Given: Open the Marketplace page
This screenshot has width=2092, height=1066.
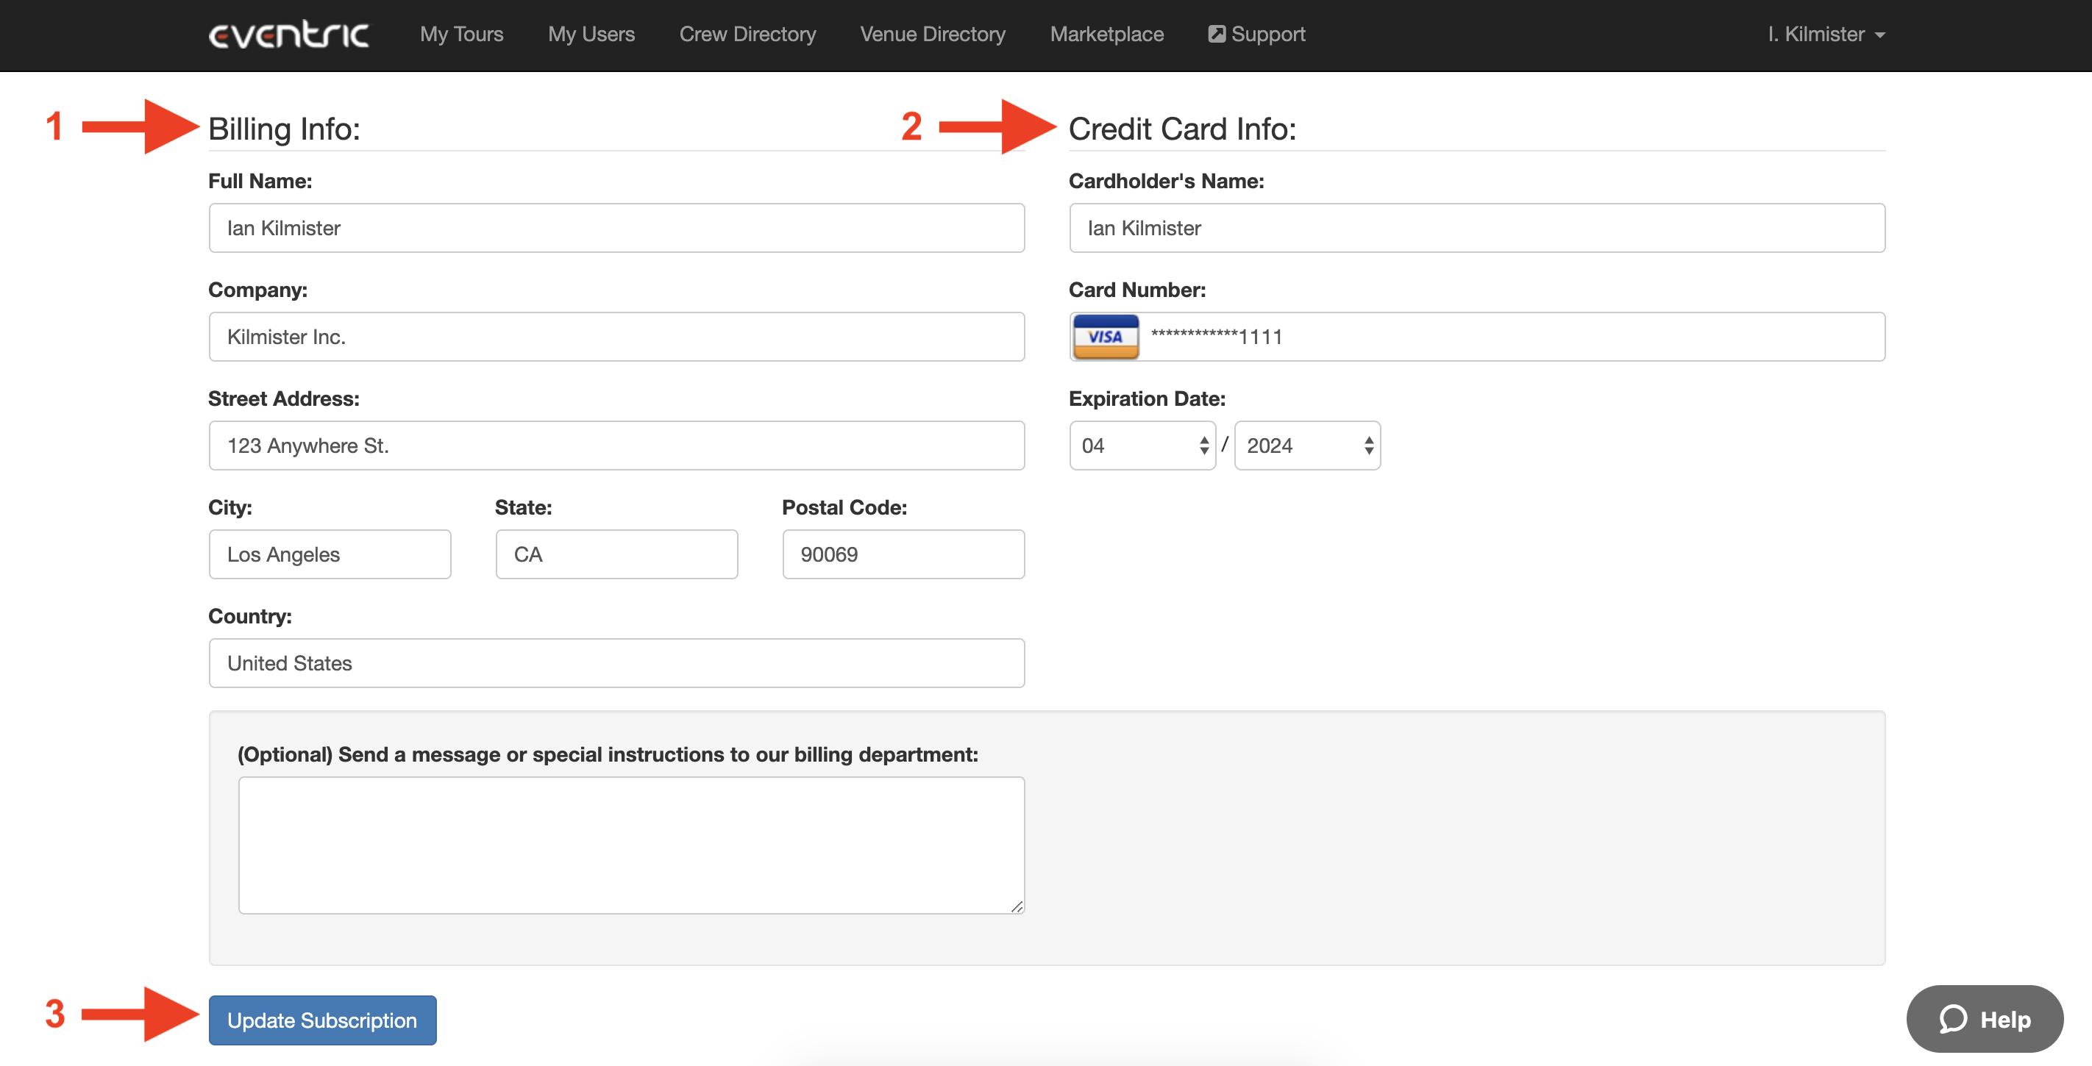Looking at the screenshot, I should click(1106, 34).
